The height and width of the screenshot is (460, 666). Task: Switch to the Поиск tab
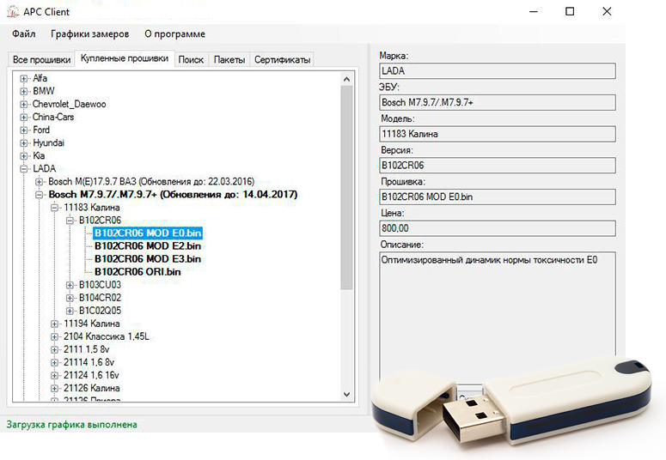coord(191,60)
